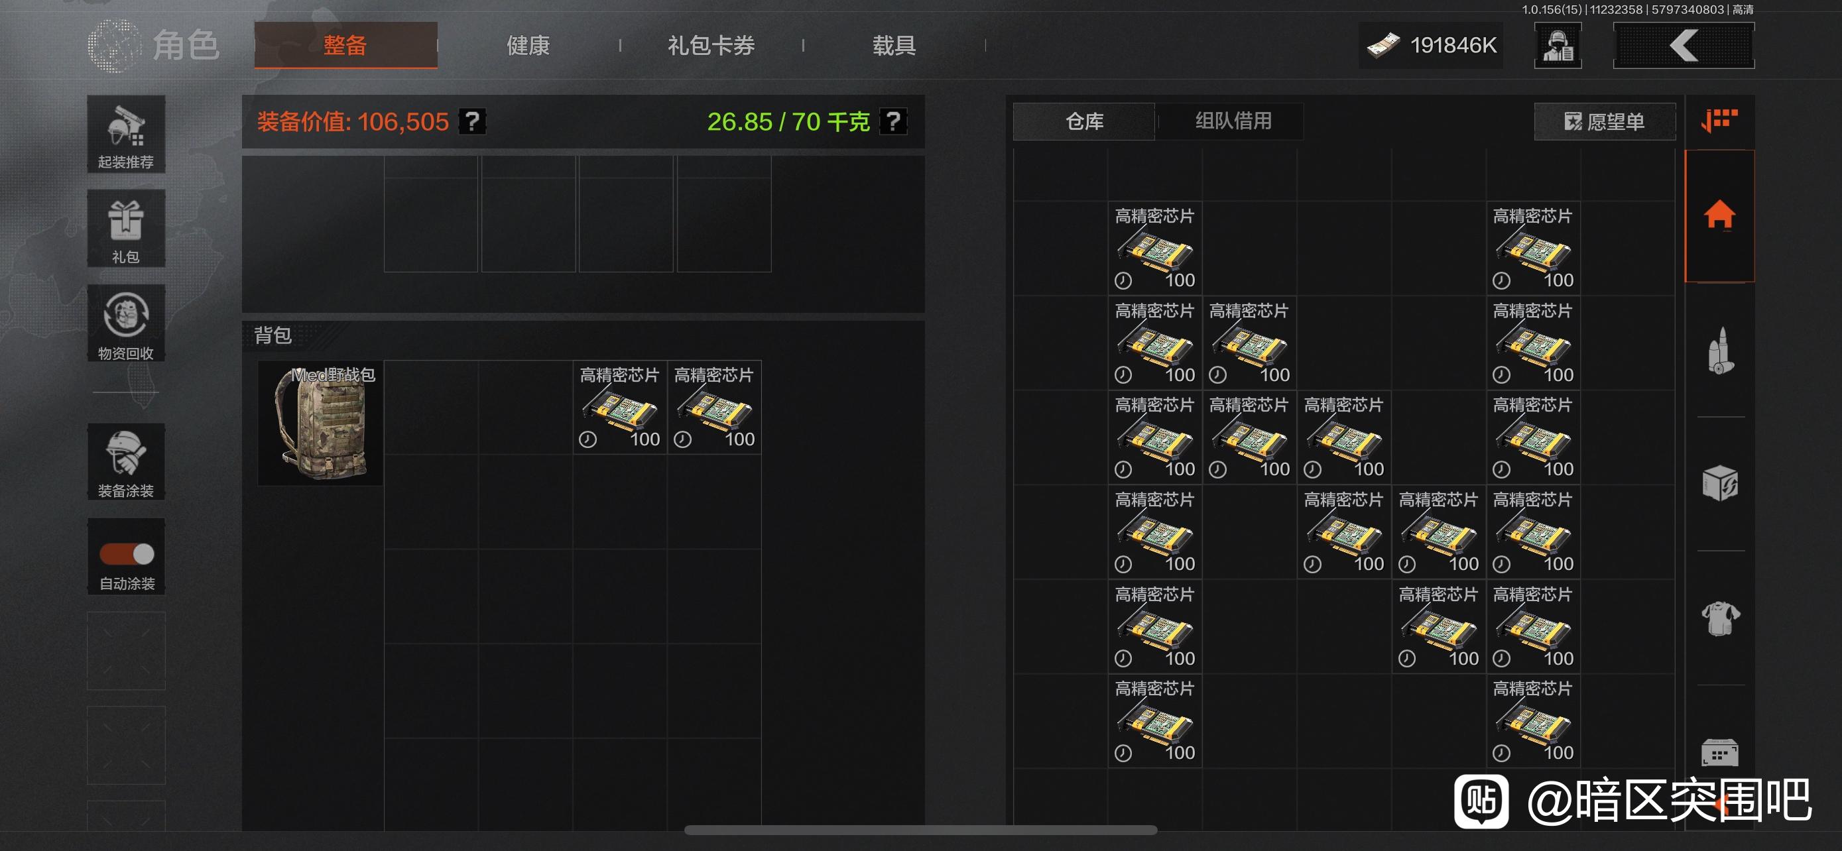
Task: Select the clothing vest category icon
Action: coord(1720,618)
